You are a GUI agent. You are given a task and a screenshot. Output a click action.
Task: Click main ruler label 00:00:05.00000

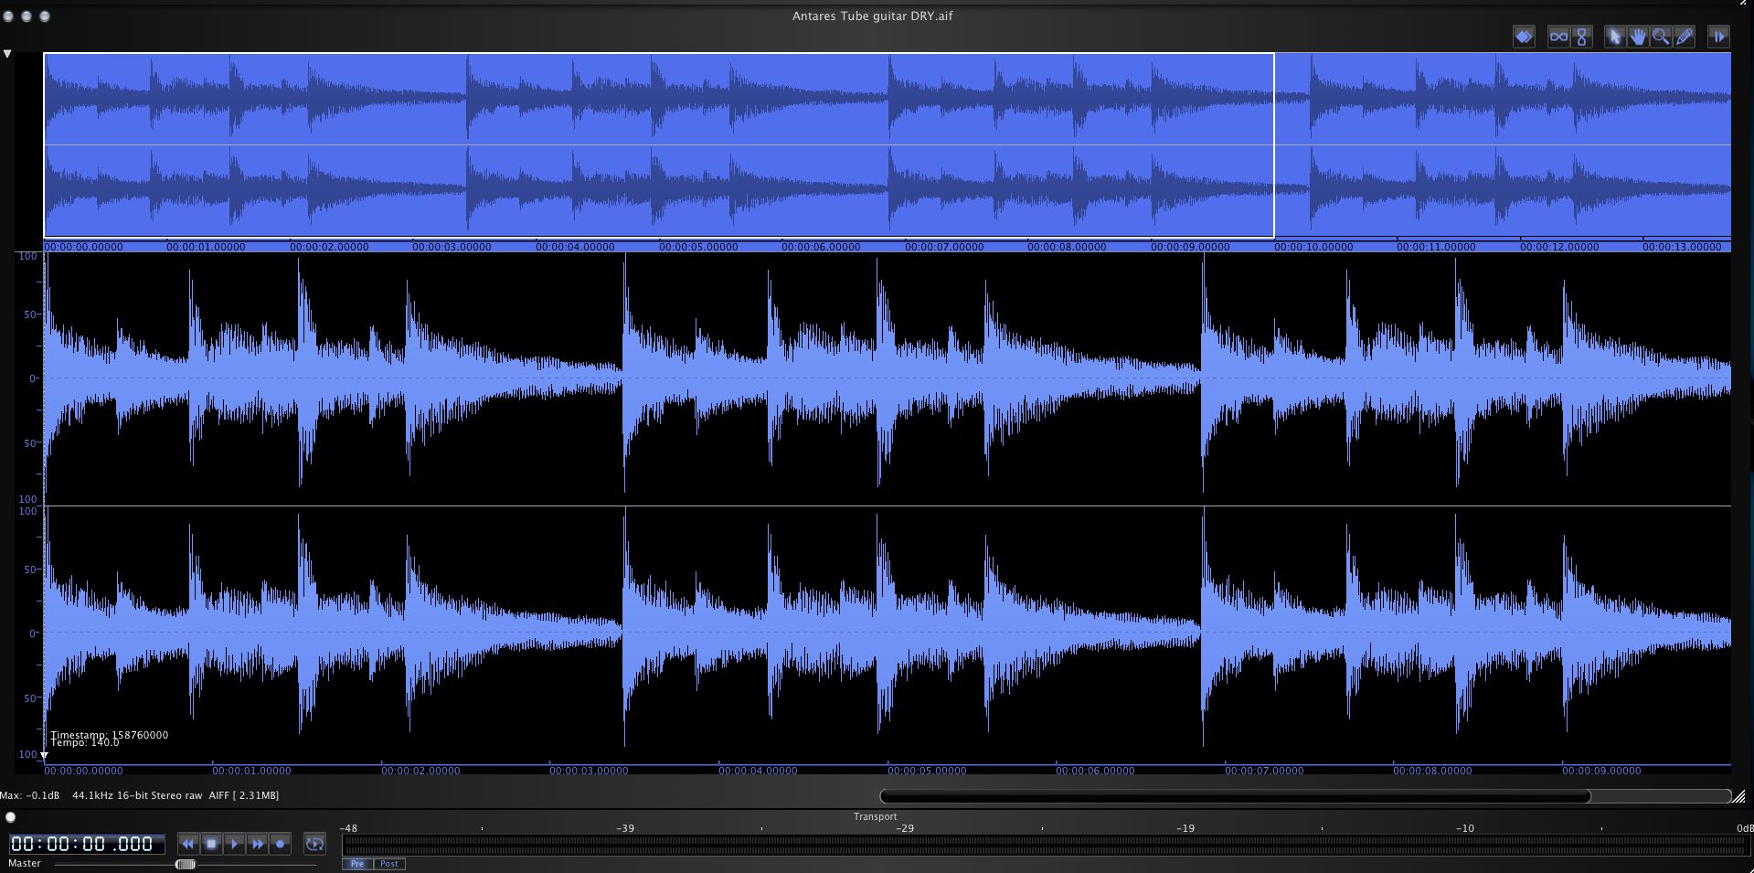pyautogui.click(x=927, y=771)
